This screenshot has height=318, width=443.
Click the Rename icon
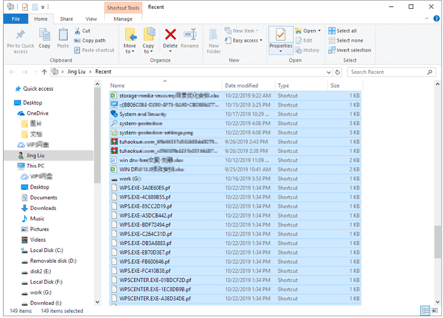click(x=190, y=34)
